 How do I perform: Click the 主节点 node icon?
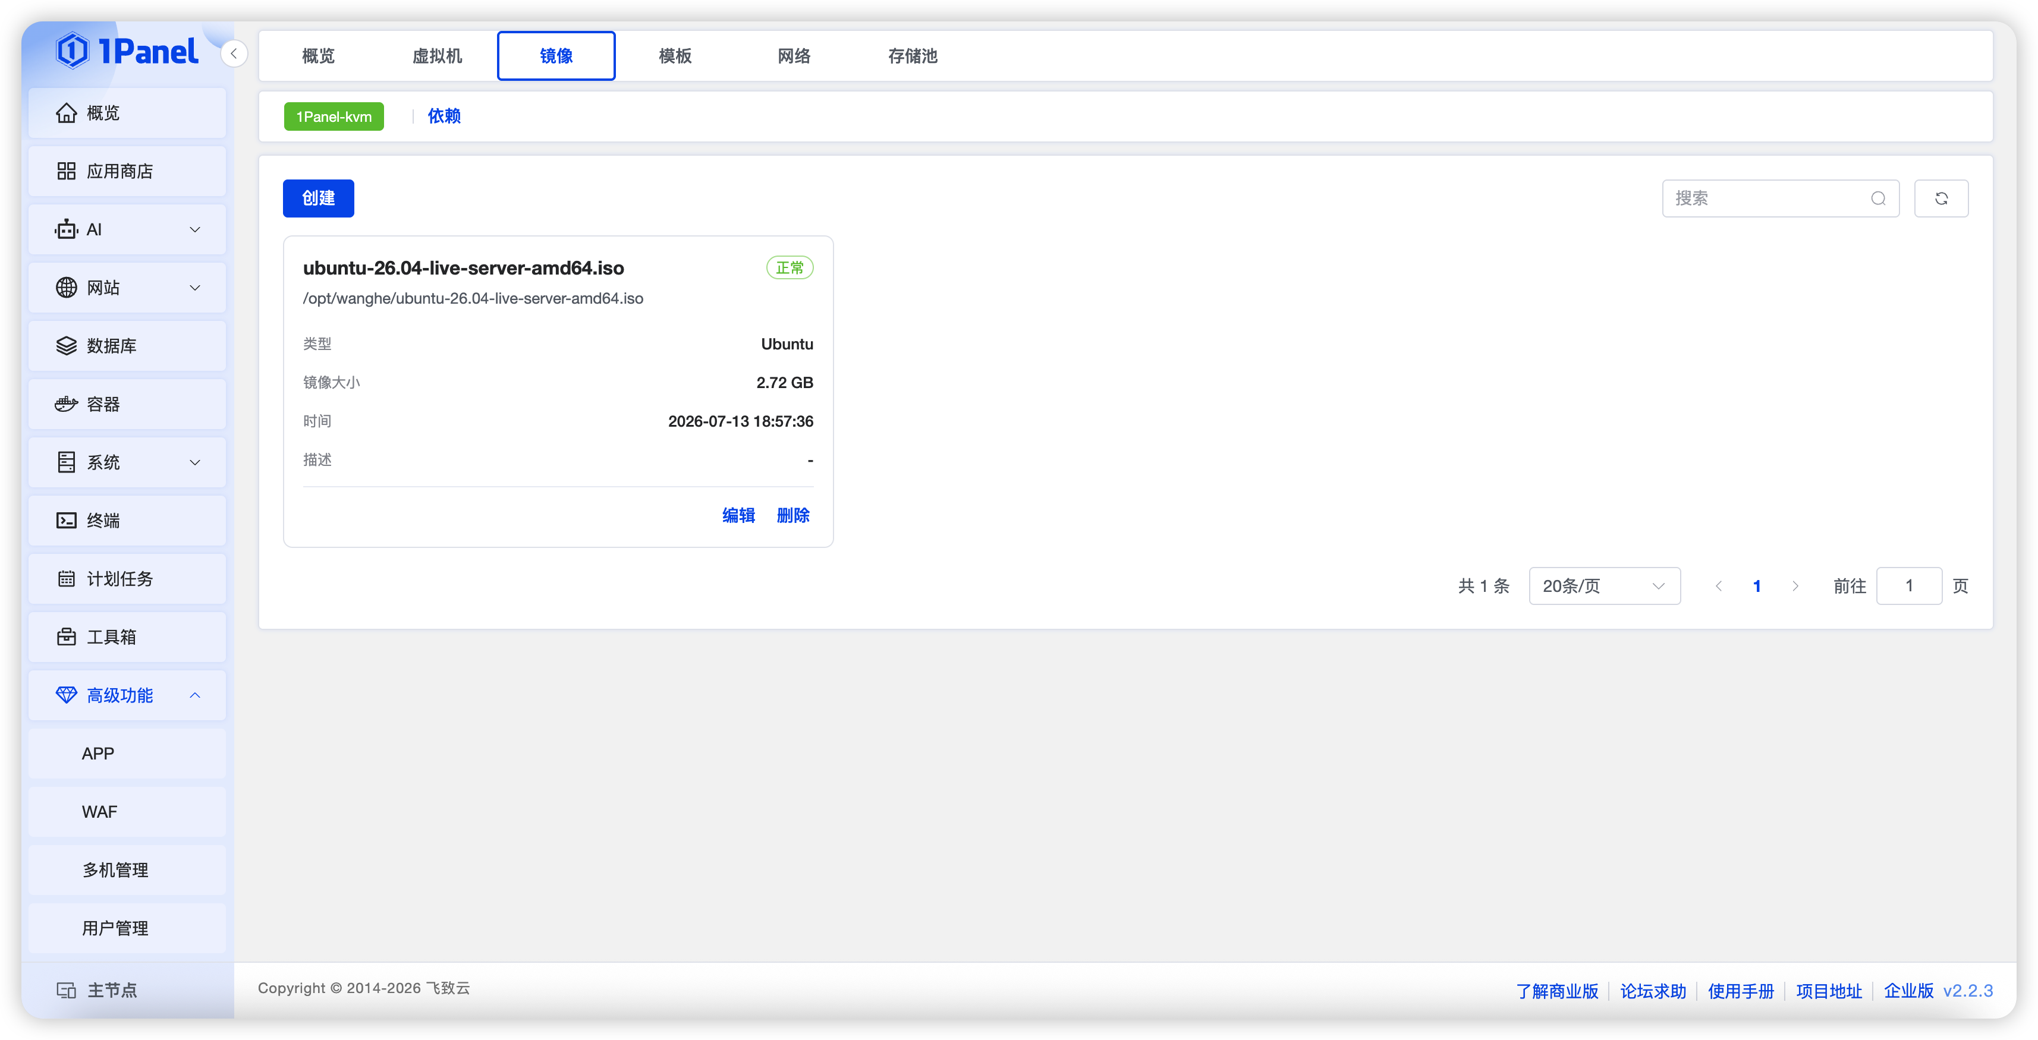coord(67,990)
